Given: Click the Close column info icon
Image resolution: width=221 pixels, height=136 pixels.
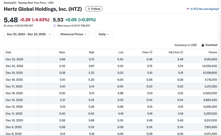Looking at the screenshot, I should tap(151, 52).
